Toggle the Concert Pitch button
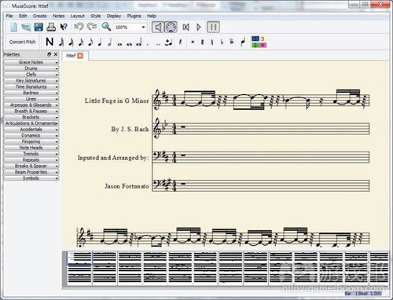The width and height of the screenshot is (393, 300). (x=23, y=42)
